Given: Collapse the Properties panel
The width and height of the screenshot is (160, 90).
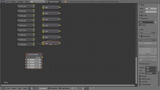Looking at the screenshot, I should (140, 18).
